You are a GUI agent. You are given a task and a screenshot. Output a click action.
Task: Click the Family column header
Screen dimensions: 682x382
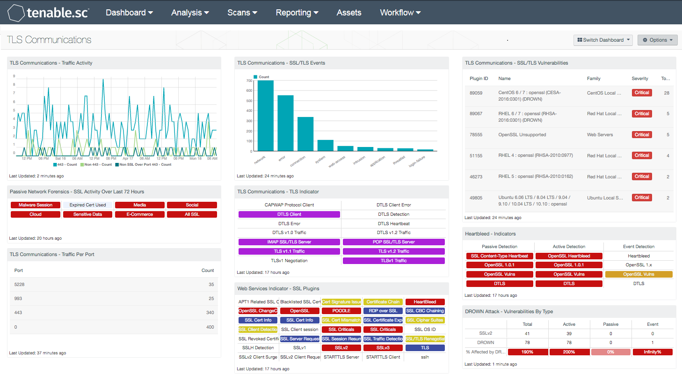coord(594,79)
